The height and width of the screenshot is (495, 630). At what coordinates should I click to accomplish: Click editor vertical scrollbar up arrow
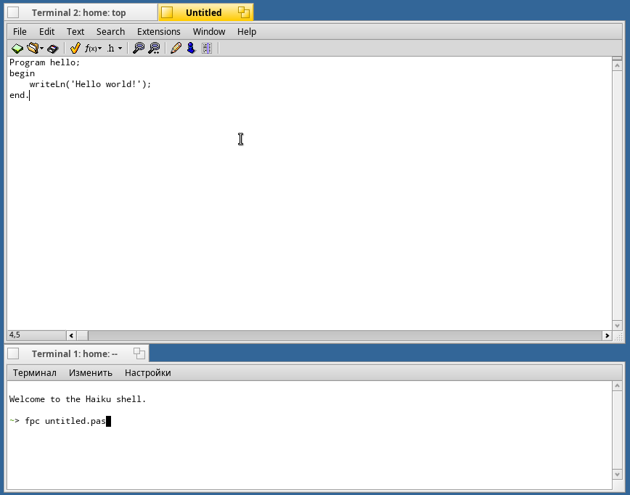[617, 66]
